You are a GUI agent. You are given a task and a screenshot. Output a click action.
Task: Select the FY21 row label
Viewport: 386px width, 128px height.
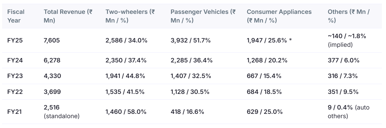pos(15,112)
